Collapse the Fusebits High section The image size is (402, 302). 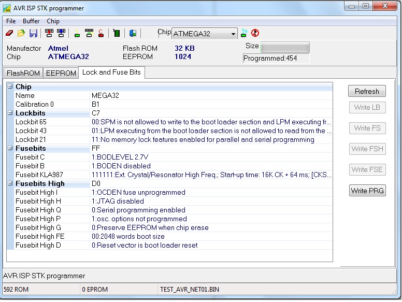pos(10,183)
